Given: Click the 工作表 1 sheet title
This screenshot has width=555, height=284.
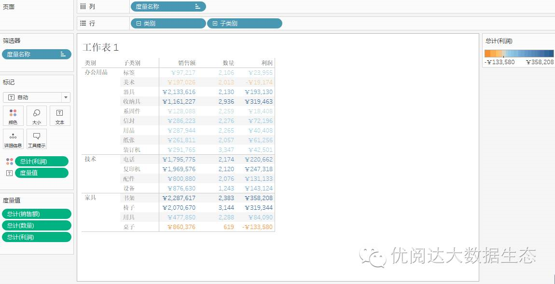Looking at the screenshot, I should [x=100, y=47].
